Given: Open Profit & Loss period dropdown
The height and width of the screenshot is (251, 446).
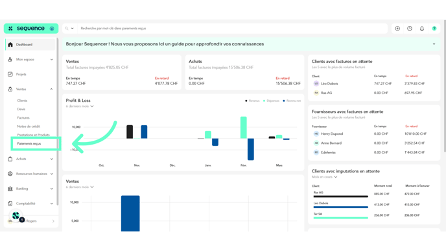Looking at the screenshot, I should pyautogui.click(x=80, y=106).
